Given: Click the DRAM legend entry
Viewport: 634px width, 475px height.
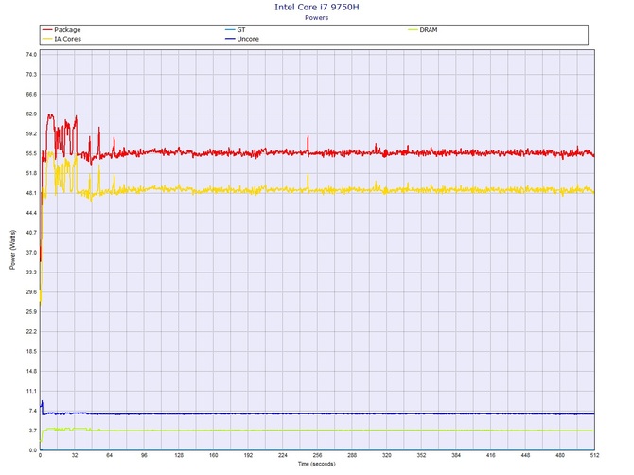Looking at the screenshot, I should (423, 30).
